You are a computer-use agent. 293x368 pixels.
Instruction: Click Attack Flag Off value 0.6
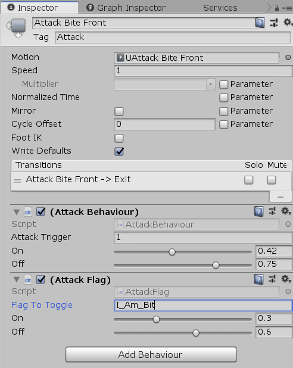pos(274,332)
